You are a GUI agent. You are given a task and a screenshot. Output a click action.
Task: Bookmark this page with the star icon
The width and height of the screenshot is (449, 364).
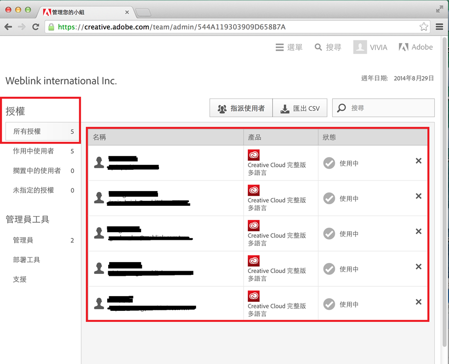(424, 27)
